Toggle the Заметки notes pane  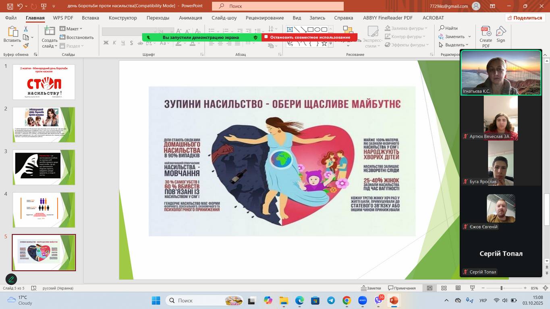click(371, 288)
